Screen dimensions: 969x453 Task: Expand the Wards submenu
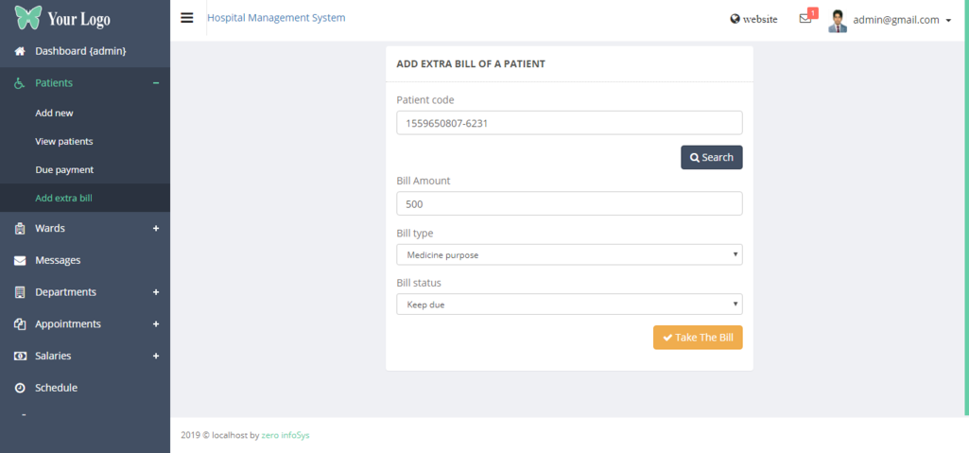point(156,228)
